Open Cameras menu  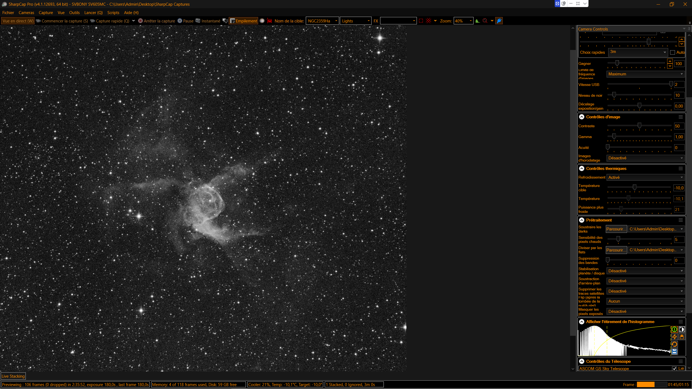click(26, 12)
